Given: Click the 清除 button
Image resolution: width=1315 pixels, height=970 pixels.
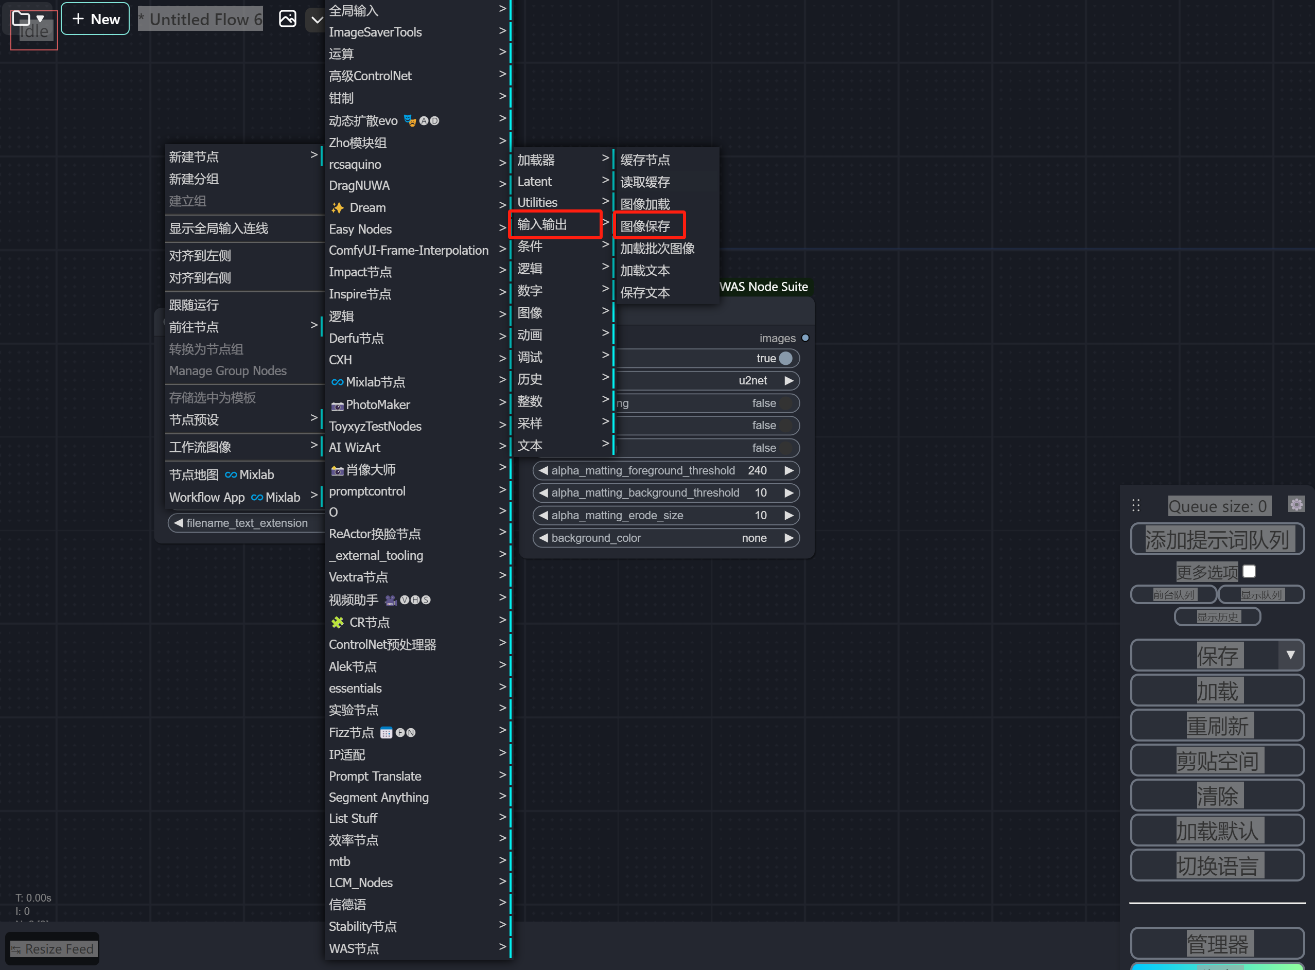Looking at the screenshot, I should click(x=1217, y=796).
